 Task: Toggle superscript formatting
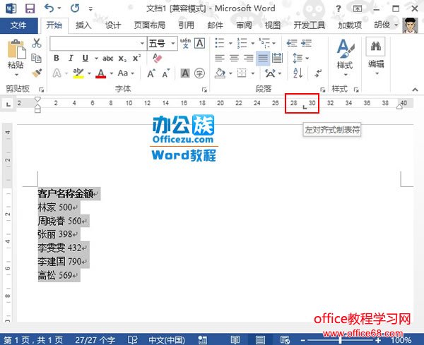click(136, 58)
